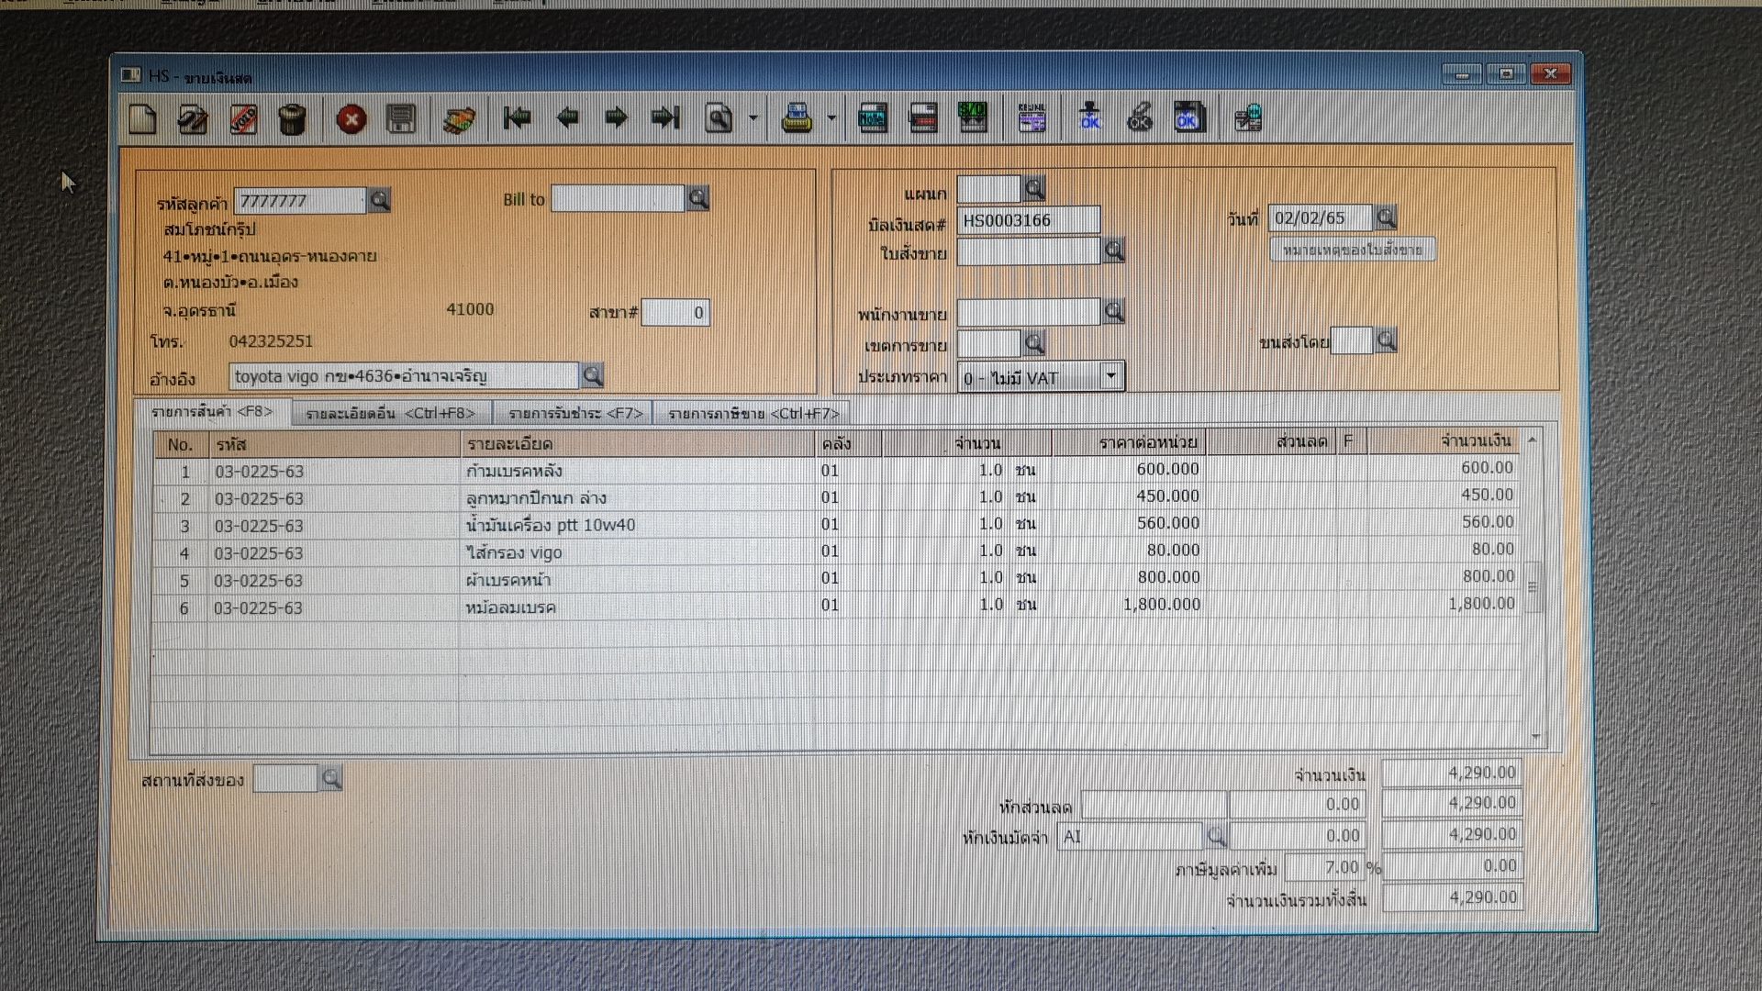Click the จำนวนเงิน column header
1762x991 pixels.
tap(1443, 441)
